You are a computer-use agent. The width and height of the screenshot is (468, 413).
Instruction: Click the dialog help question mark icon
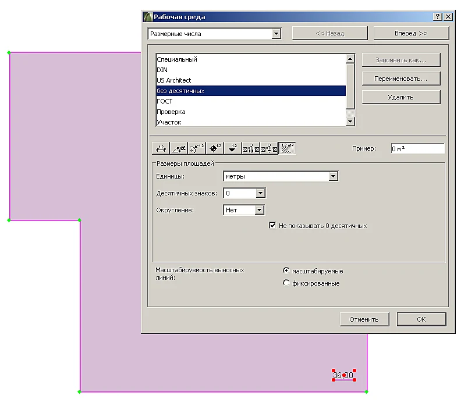pos(437,17)
